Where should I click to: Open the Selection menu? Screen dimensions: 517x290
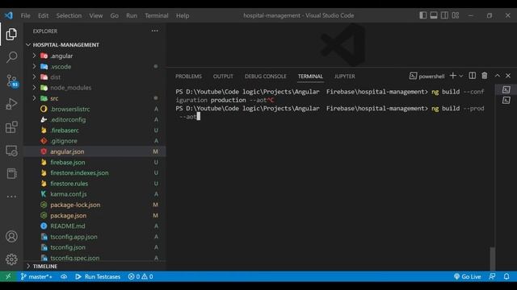pos(69,15)
